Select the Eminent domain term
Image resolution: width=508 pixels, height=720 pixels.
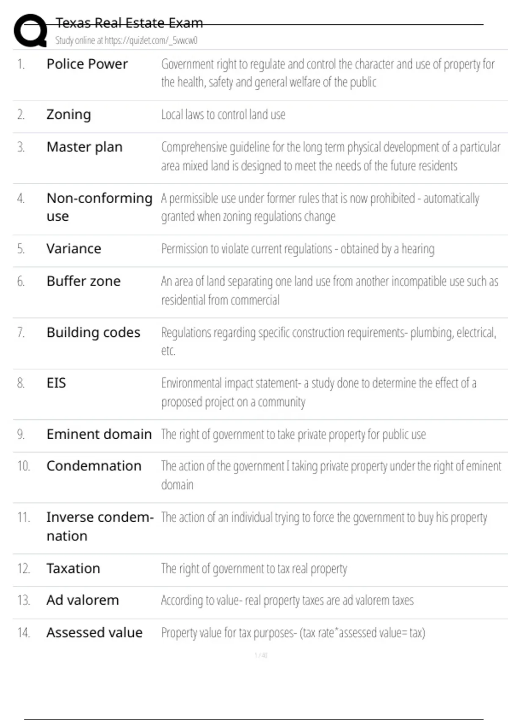pyautogui.click(x=99, y=434)
